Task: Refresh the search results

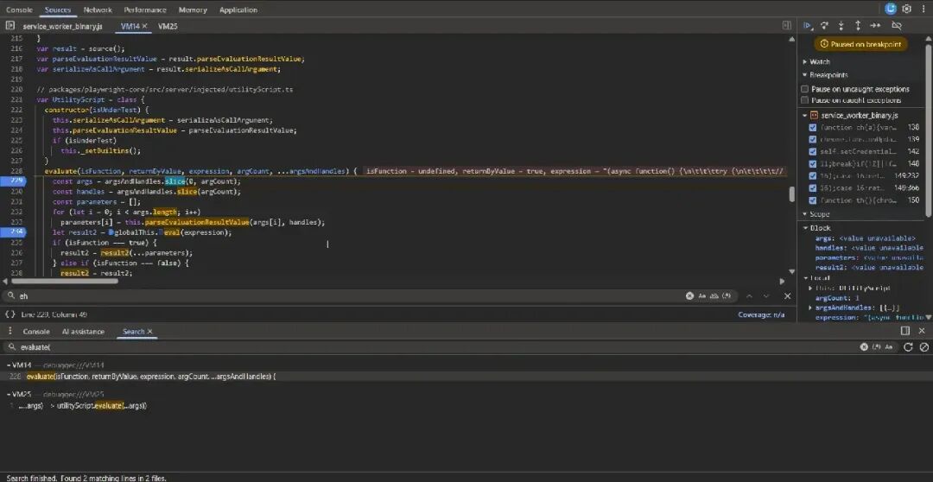Action: point(908,347)
